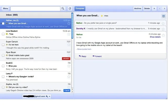
Task: Click yellow importance marker beside thread subject
Action: 102,16
